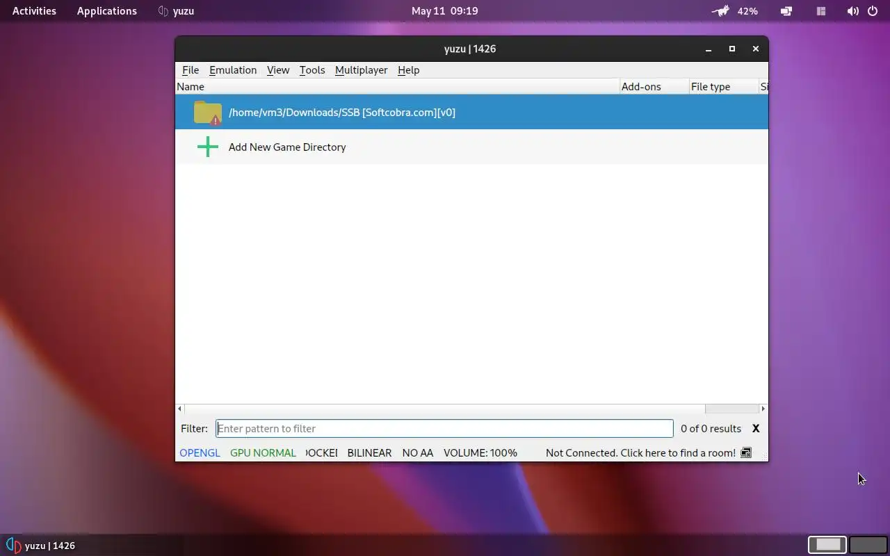Image resolution: width=890 pixels, height=556 pixels.
Task: Select the /home/vm3/Downloads/SSB directory row text
Action: point(342,113)
